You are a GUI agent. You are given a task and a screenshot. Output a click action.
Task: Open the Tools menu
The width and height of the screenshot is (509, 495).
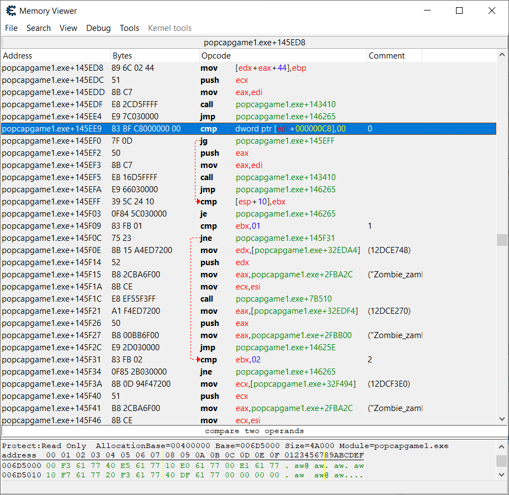129,28
